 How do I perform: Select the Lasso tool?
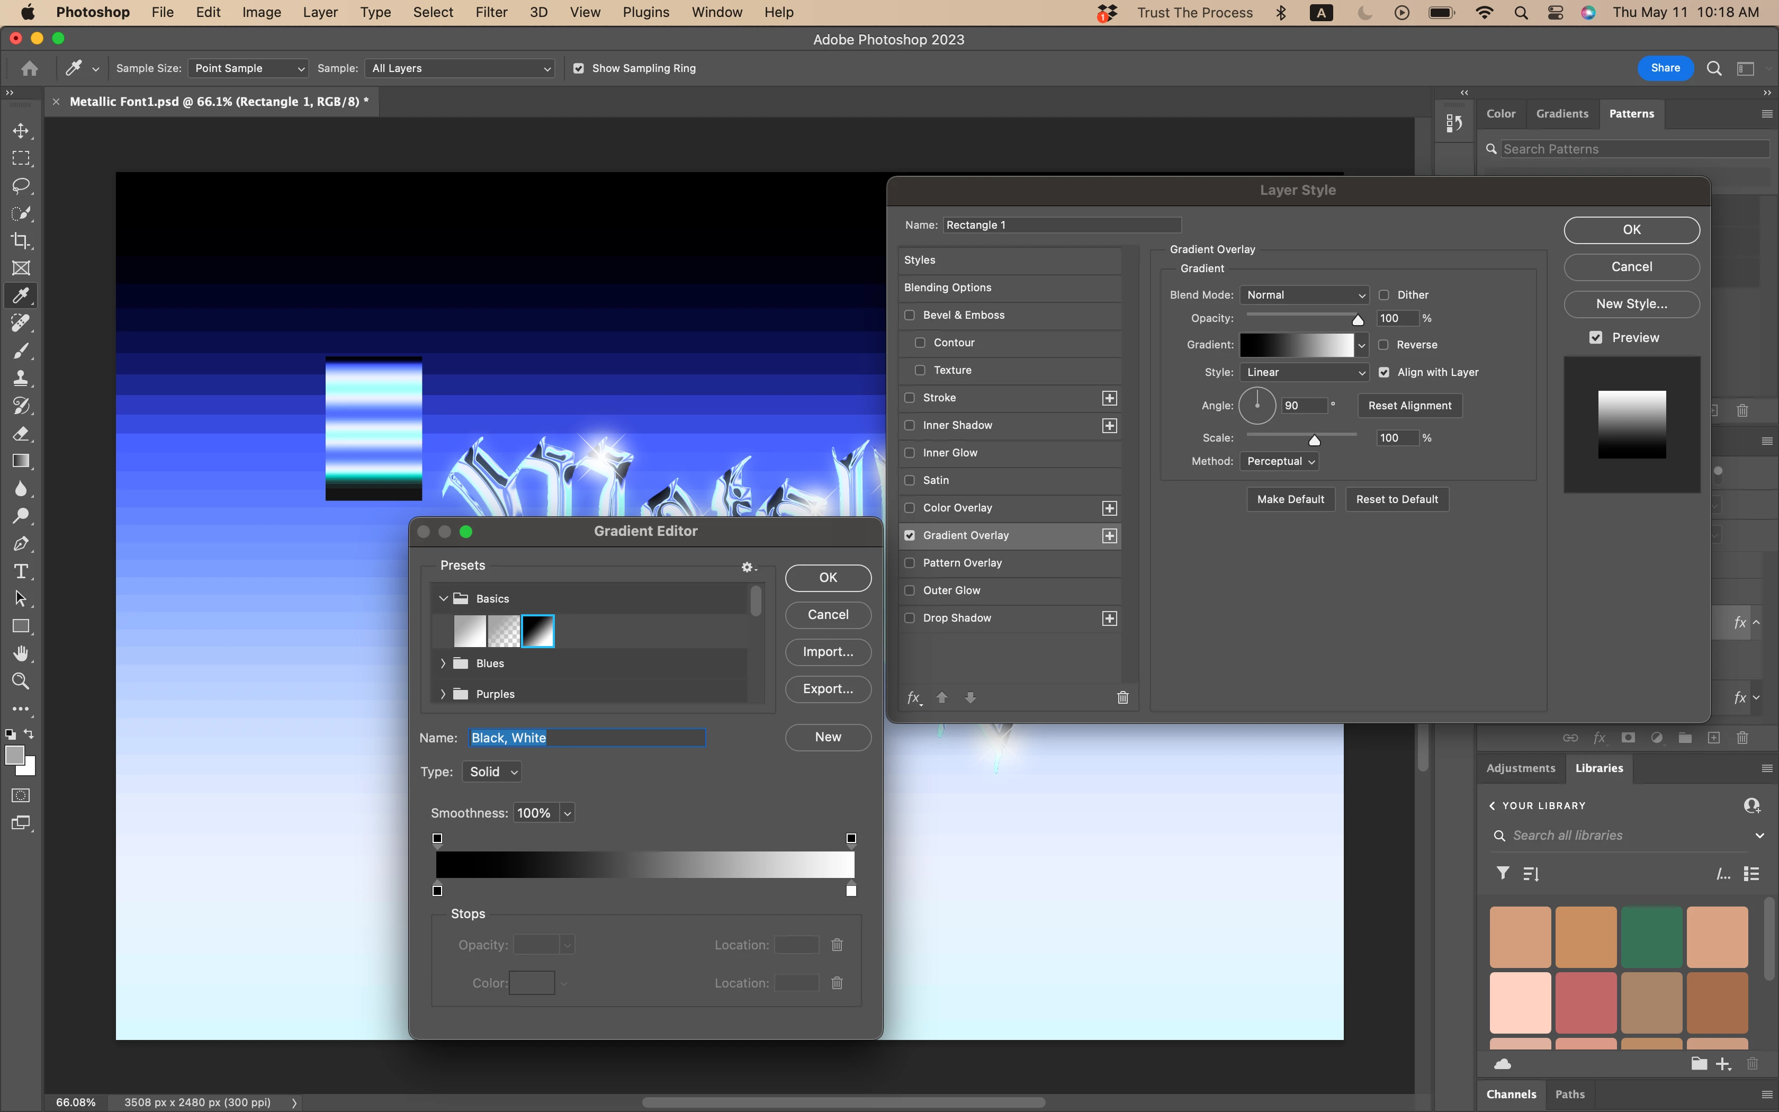21,185
